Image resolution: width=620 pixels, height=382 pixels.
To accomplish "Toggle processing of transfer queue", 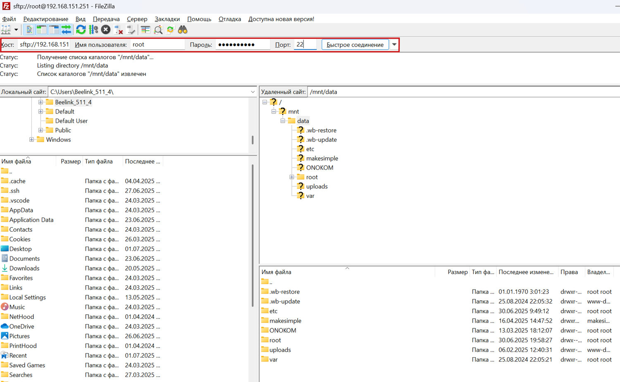I will 93,30.
